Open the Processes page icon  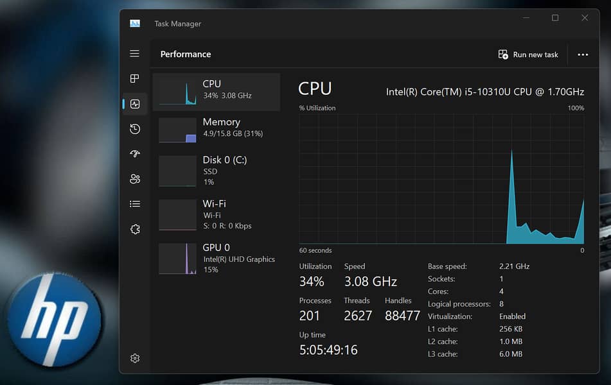(x=134, y=78)
